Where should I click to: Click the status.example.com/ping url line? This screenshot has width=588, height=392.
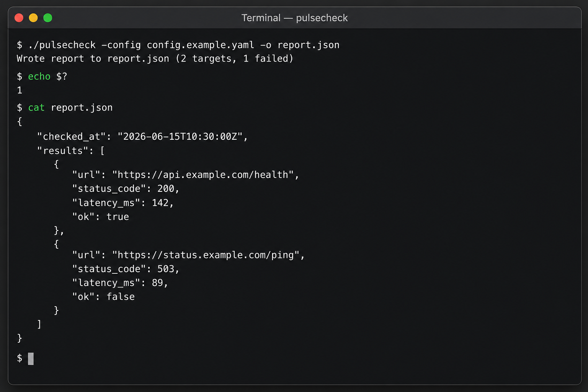point(188,255)
